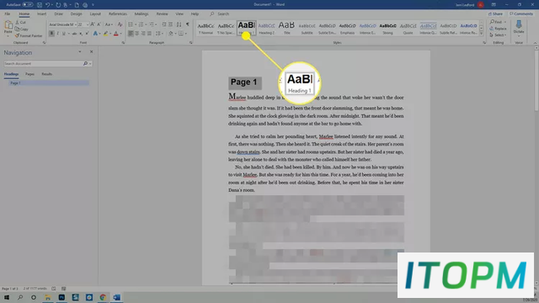Toggle Underline formatting
539x303 pixels.
point(64,34)
